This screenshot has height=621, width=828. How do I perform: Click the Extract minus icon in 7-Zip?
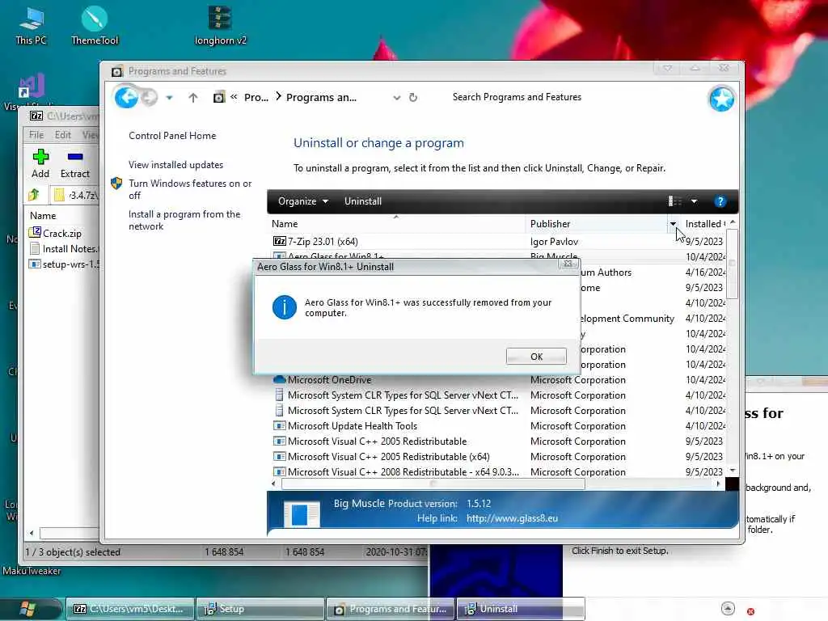75,157
